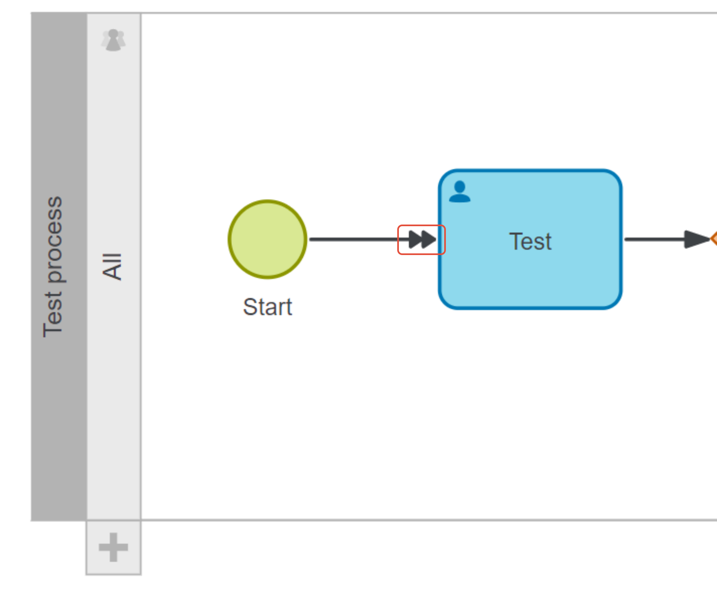Viewport: 717px width, 590px height.
Task: Click white space right of the plus button
Action: [330, 552]
